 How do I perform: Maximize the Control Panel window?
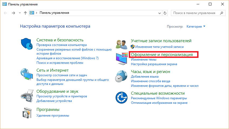coord(210,4)
